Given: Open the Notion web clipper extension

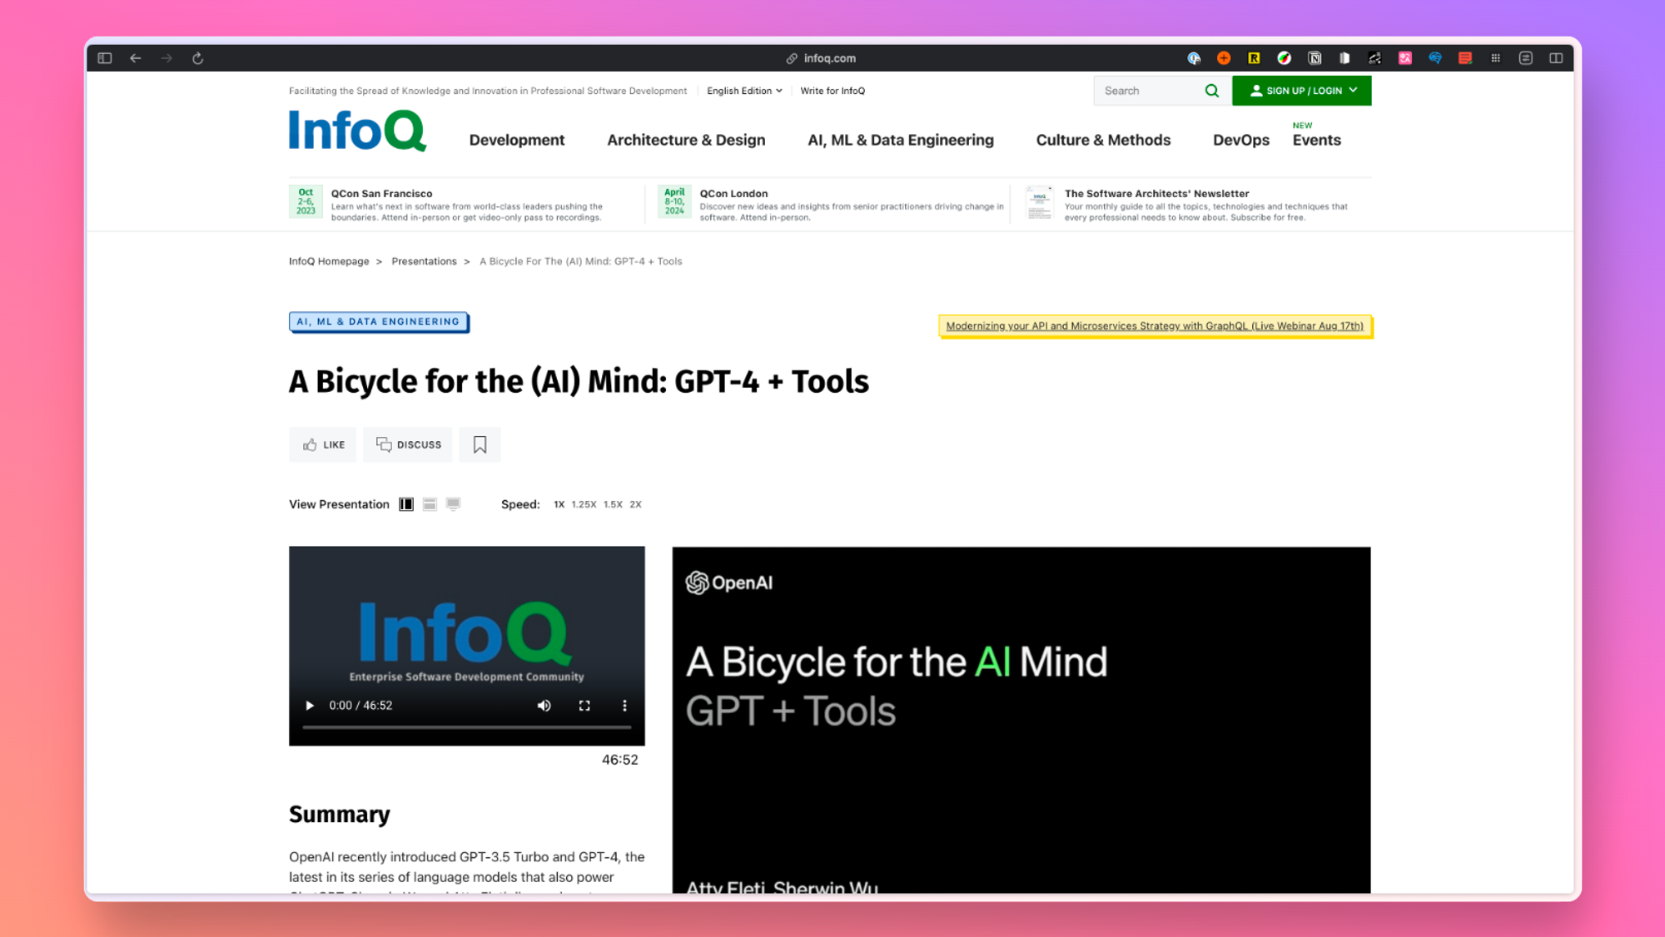Looking at the screenshot, I should pyautogui.click(x=1315, y=58).
